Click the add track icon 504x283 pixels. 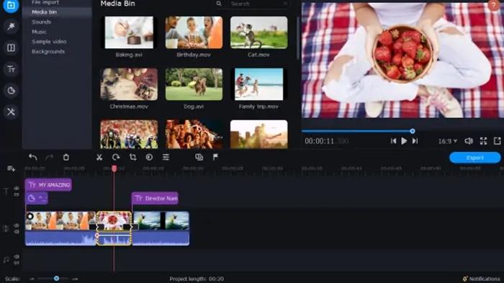11,169
